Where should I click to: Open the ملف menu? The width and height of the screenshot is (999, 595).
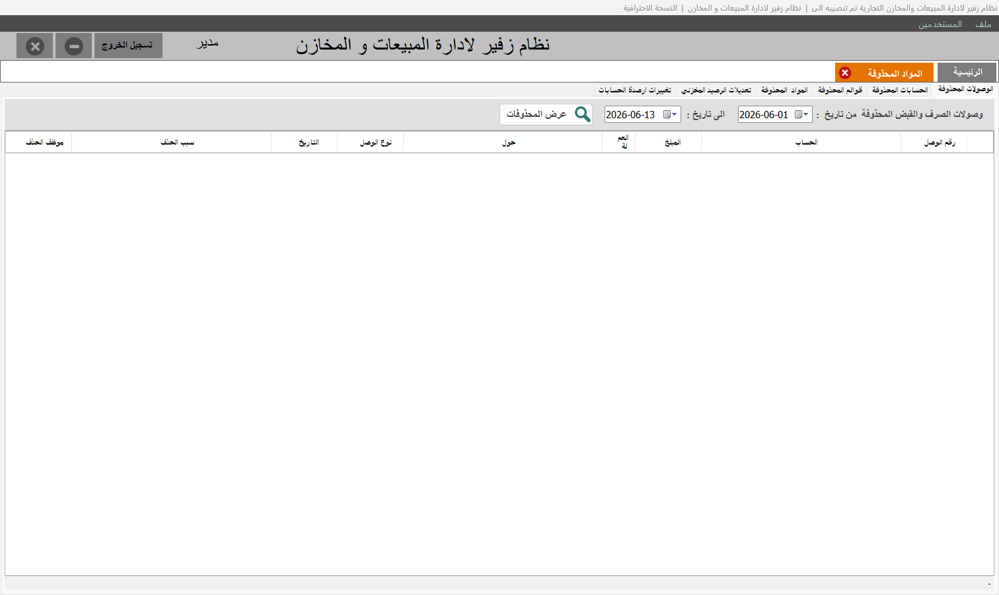(983, 24)
